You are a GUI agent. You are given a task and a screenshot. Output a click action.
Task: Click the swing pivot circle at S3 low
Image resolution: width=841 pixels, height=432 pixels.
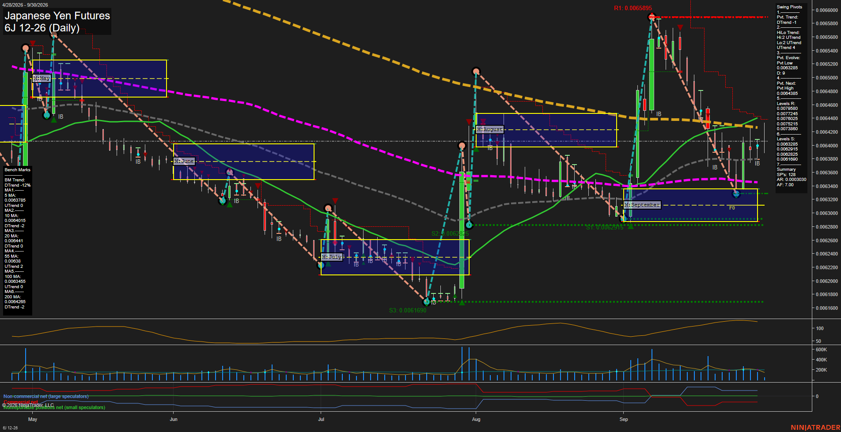pos(426,302)
